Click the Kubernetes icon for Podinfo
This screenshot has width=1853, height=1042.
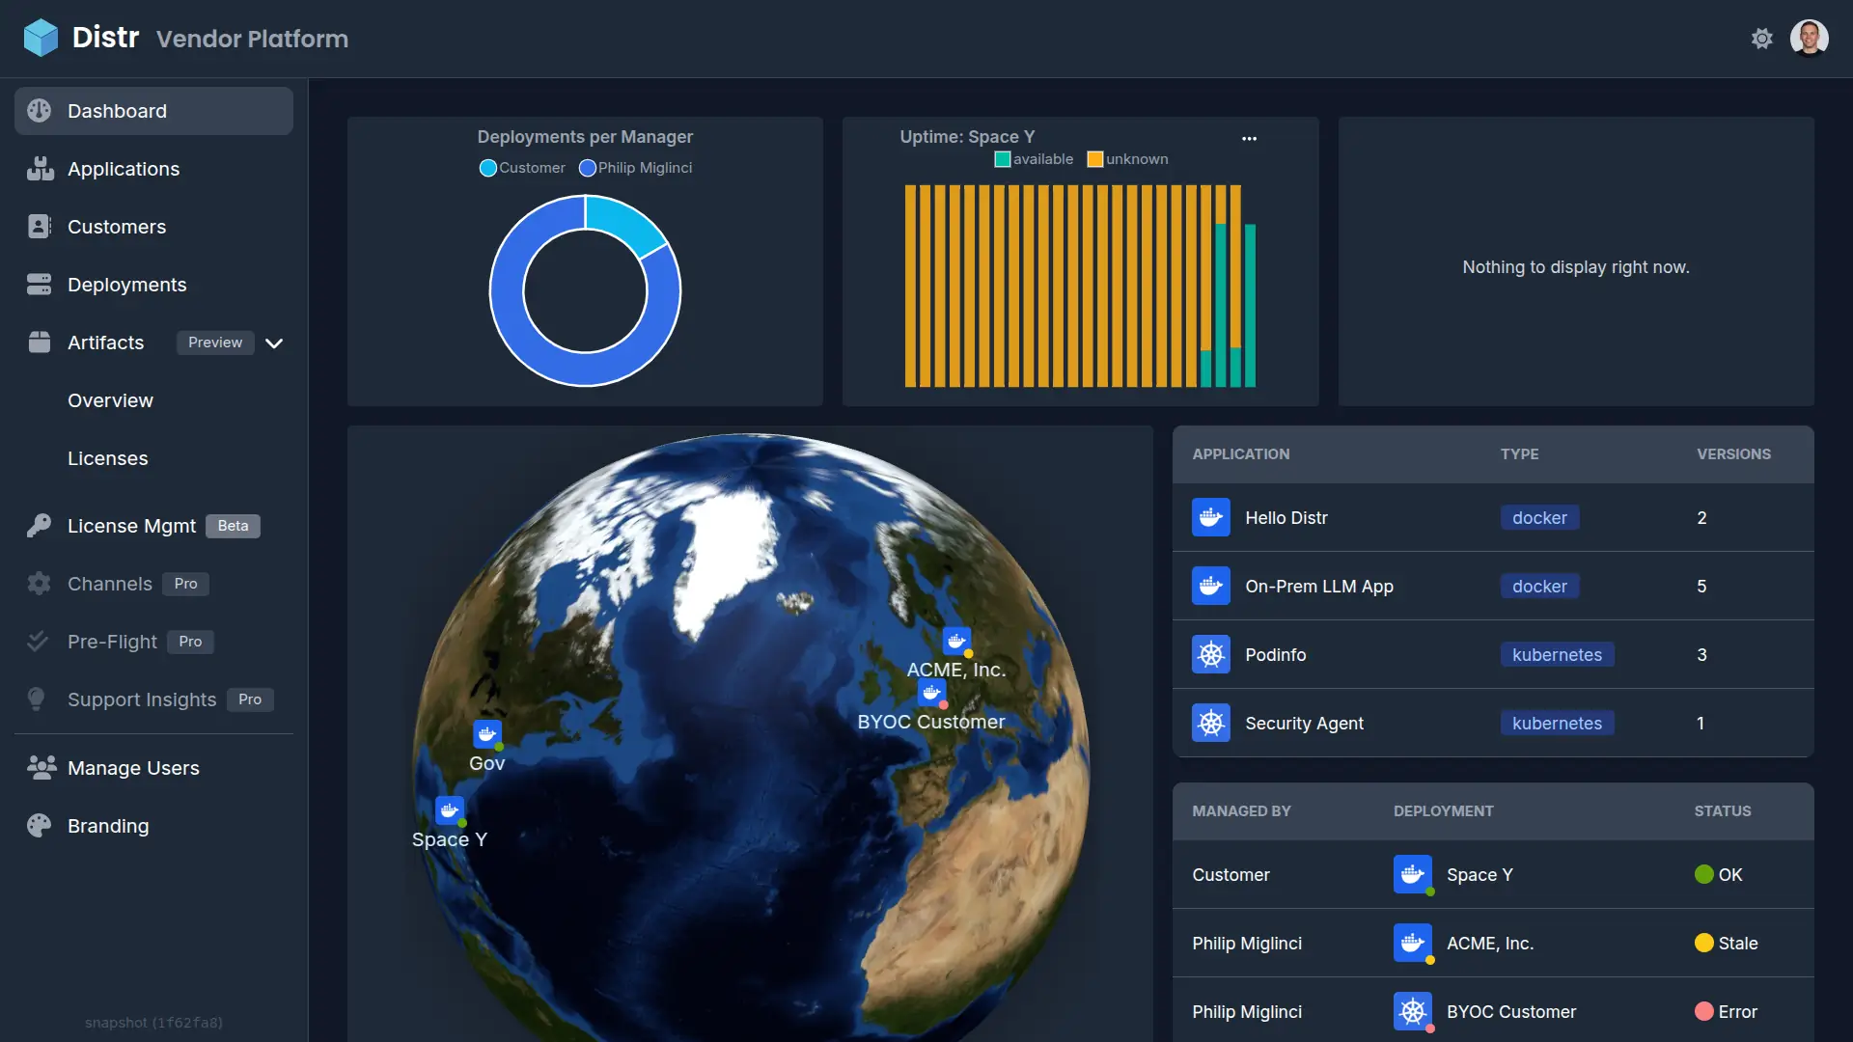pos(1209,654)
